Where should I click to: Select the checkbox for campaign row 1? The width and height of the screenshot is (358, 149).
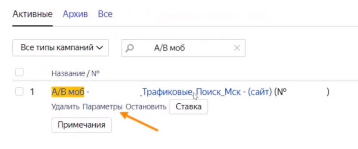[19, 92]
